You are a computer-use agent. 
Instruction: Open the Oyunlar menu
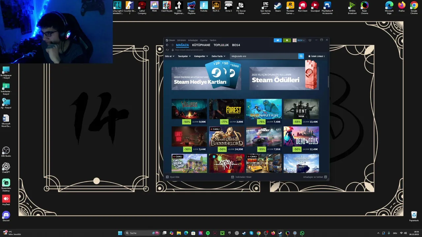204,40
